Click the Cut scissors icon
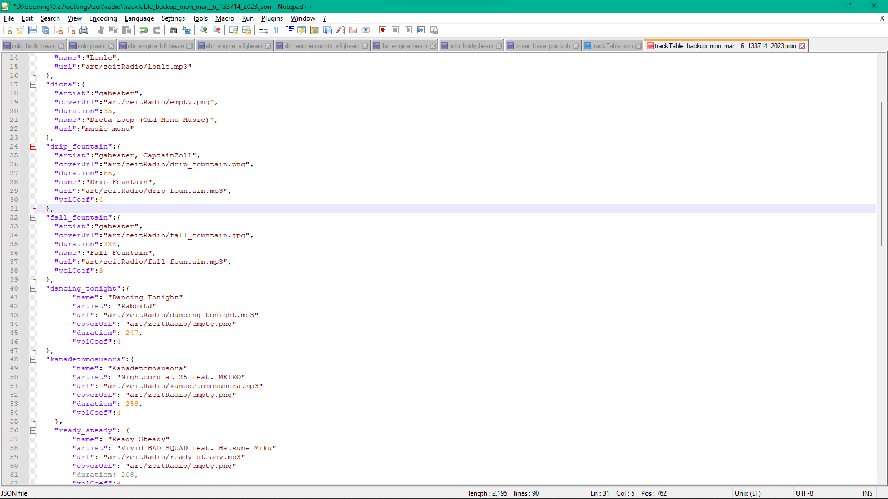The image size is (888, 499). click(x=100, y=30)
